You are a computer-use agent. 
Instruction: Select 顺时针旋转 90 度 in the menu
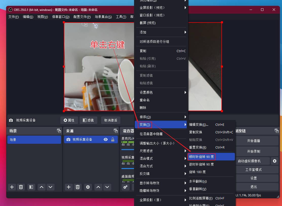click(201, 156)
